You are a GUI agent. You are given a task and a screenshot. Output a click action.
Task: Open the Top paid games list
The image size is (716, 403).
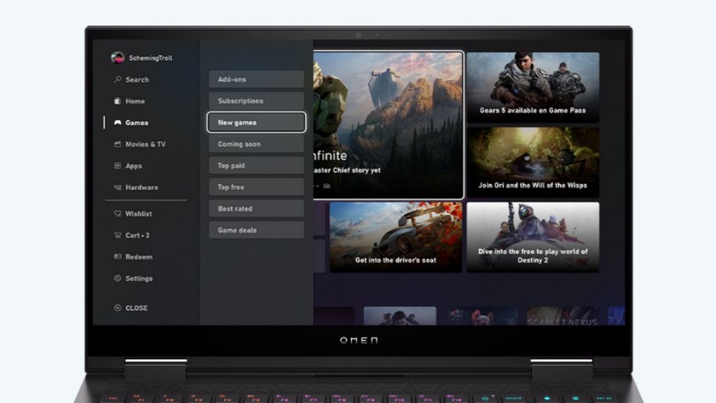256,165
